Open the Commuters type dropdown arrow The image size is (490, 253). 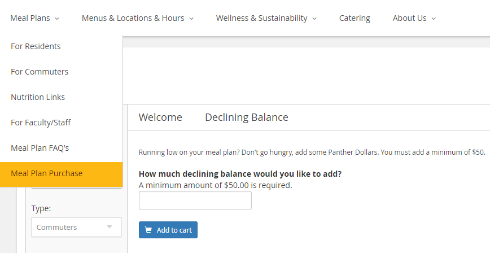[110, 226]
